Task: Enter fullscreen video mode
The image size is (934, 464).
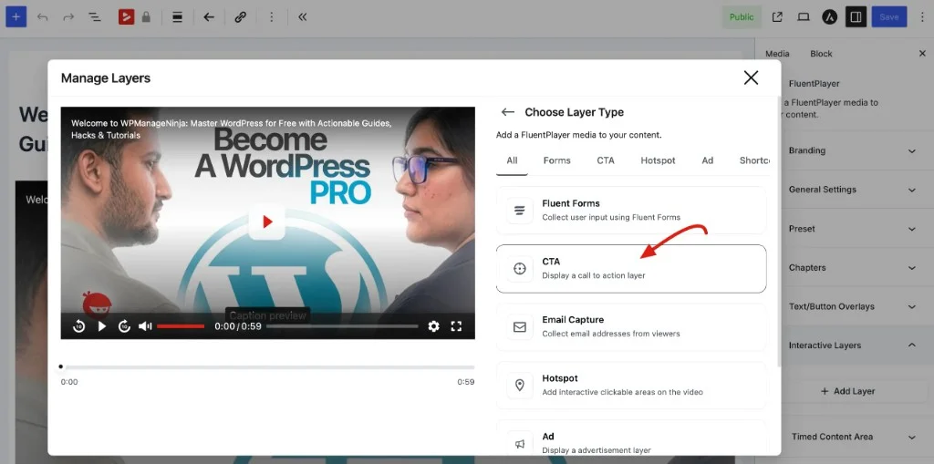Action: click(x=456, y=325)
